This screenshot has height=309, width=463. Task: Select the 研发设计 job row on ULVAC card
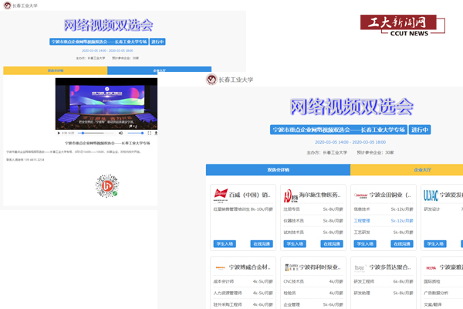pyautogui.click(x=443, y=209)
